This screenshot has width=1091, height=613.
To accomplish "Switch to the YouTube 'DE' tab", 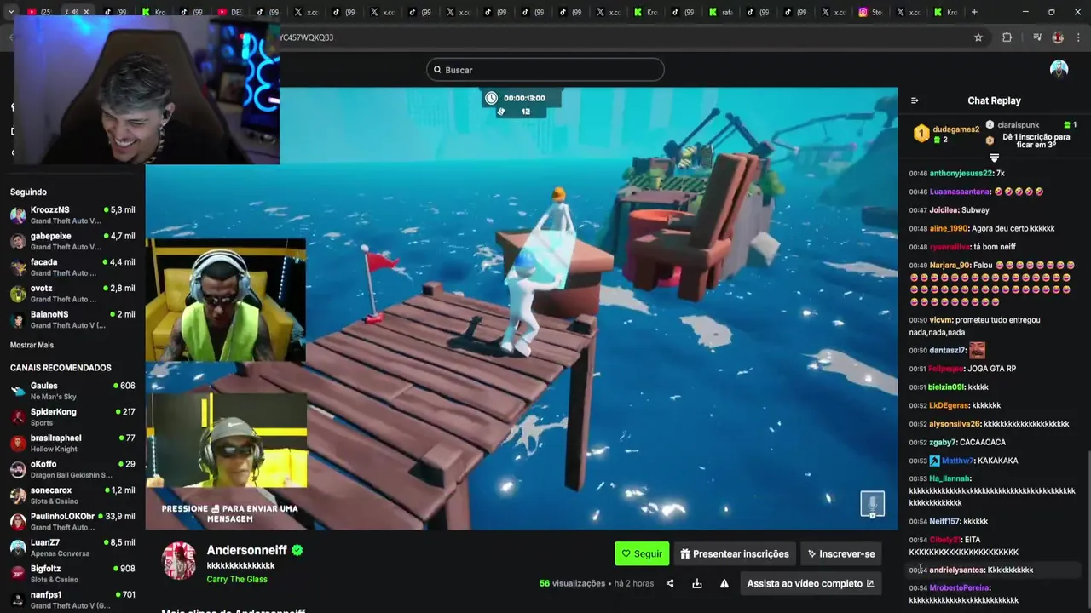I will (230, 12).
